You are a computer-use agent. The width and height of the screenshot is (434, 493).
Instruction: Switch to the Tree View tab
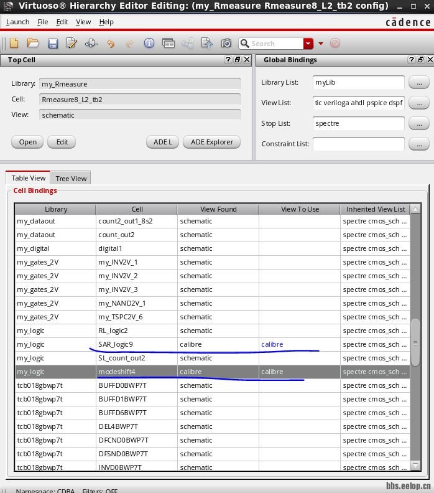tap(71, 178)
